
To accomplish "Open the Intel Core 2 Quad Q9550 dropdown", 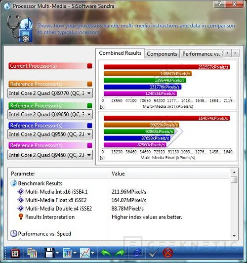I will click(50, 134).
